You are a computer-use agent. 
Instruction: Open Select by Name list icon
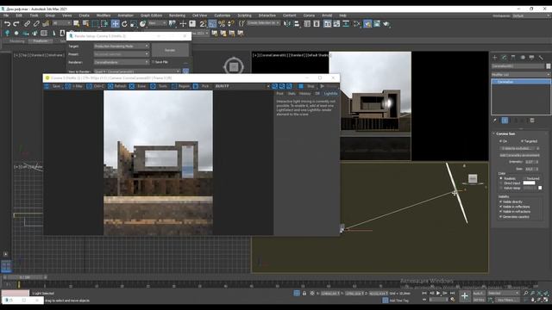(85, 23)
